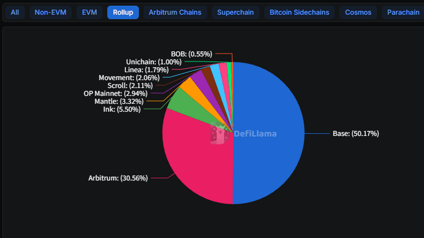Switch to the Non-EVM tab
Screen dimensions: 424x238
coord(50,12)
